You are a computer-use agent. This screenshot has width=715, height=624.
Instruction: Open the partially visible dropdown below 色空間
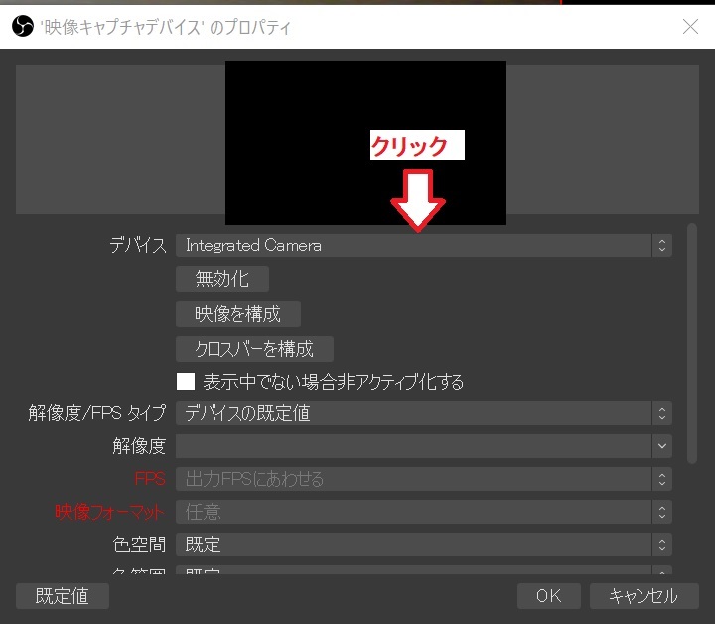click(424, 569)
